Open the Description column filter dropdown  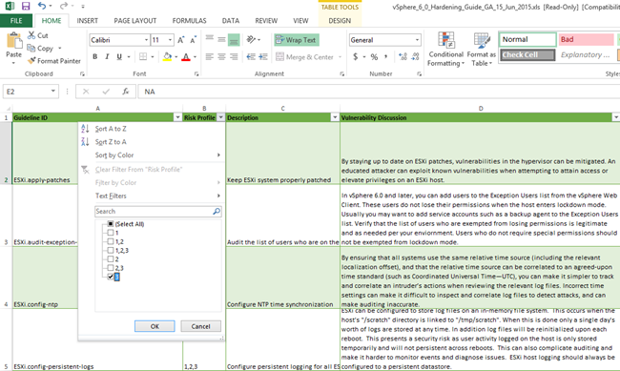335,117
